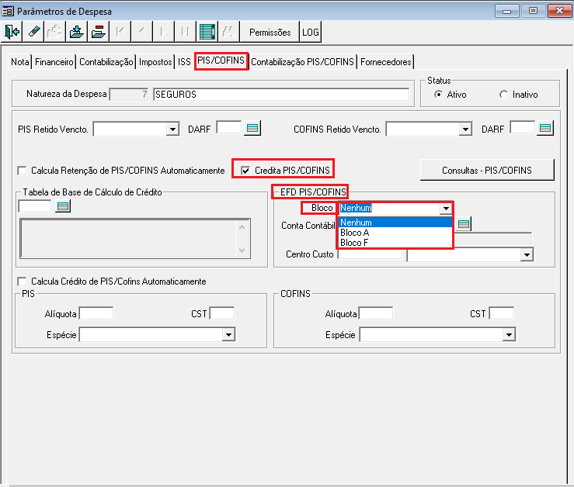Click the last record navigation icon

tap(185, 32)
